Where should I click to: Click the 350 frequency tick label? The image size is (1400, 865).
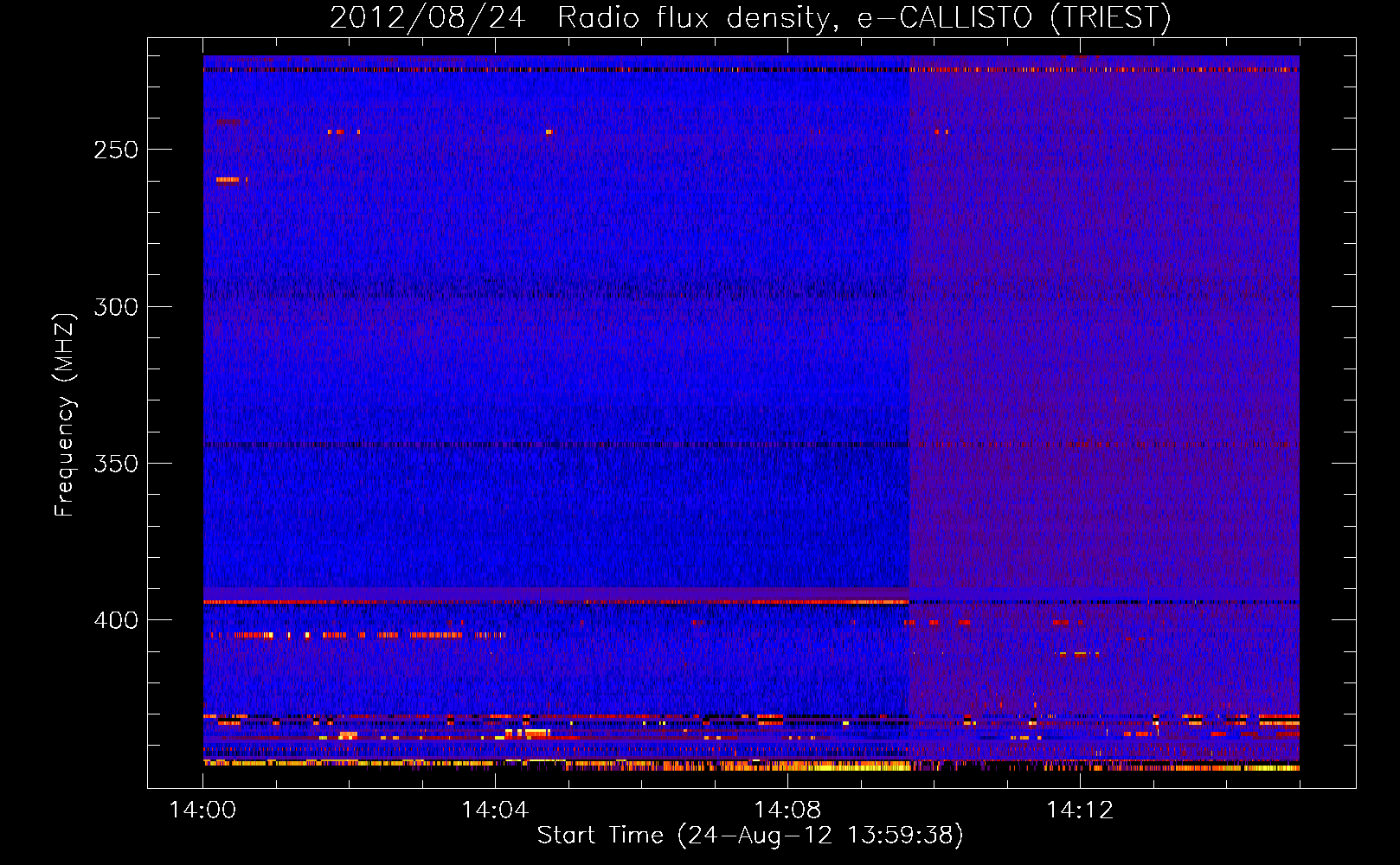pyautogui.click(x=116, y=464)
